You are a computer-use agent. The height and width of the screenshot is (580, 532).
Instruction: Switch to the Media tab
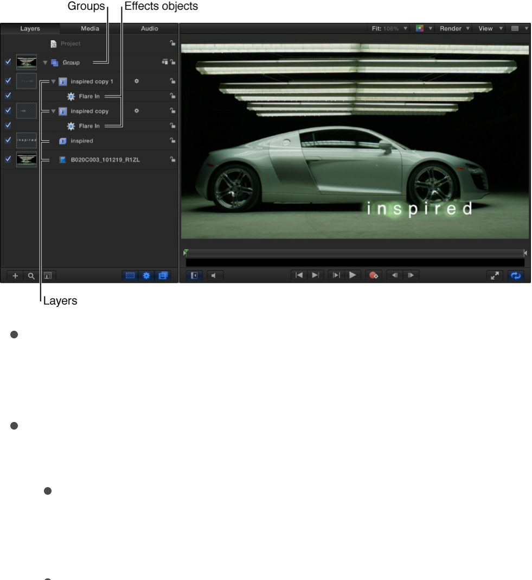pyautogui.click(x=89, y=28)
